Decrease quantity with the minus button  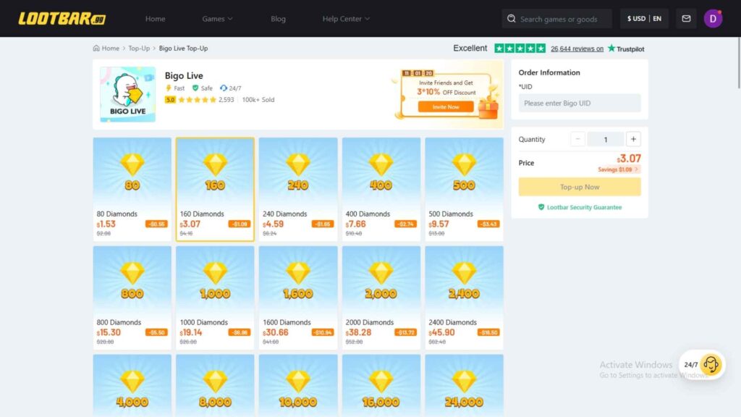(x=577, y=139)
